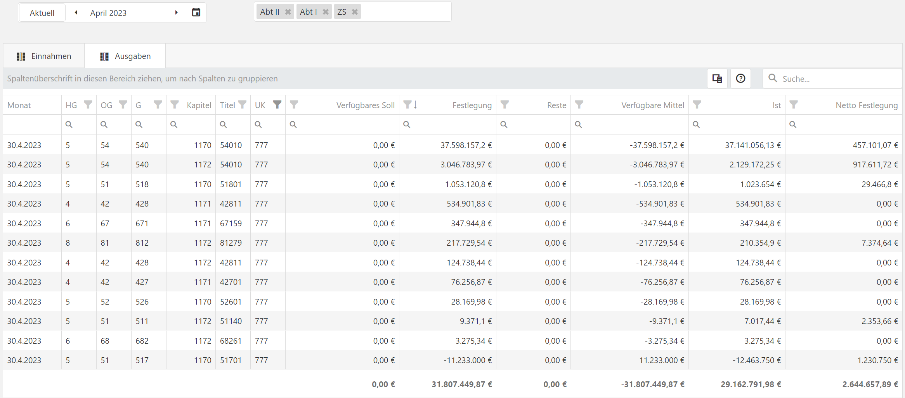Open the column chooser icon
This screenshot has height=398, width=905.
click(x=717, y=79)
